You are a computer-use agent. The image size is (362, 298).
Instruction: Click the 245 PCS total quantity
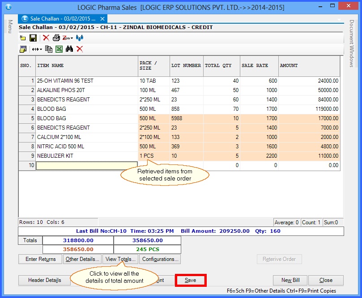coord(147,249)
